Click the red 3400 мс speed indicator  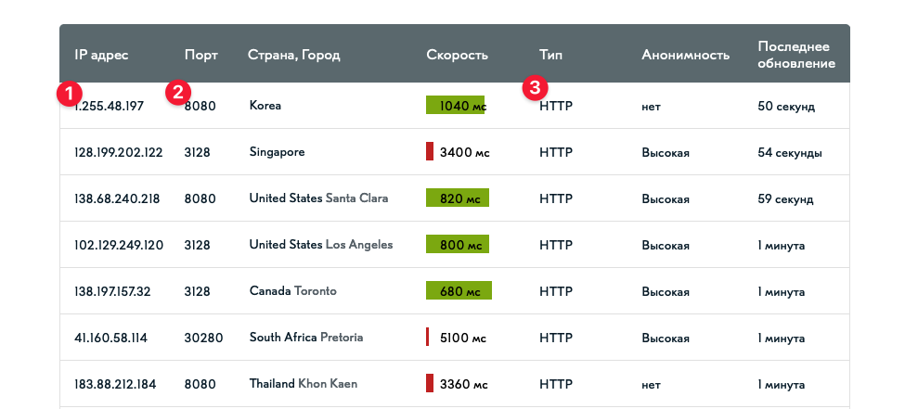430,151
